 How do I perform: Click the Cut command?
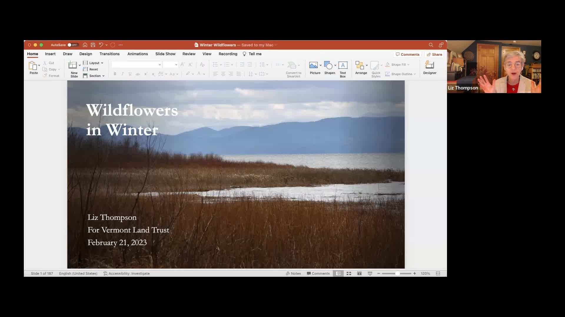[49, 63]
